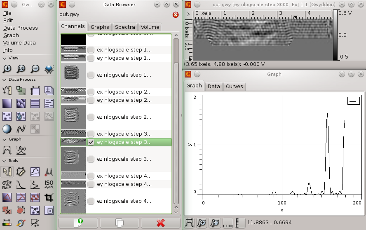Click the ISO roughness tool icon

pyautogui.click(x=49, y=185)
